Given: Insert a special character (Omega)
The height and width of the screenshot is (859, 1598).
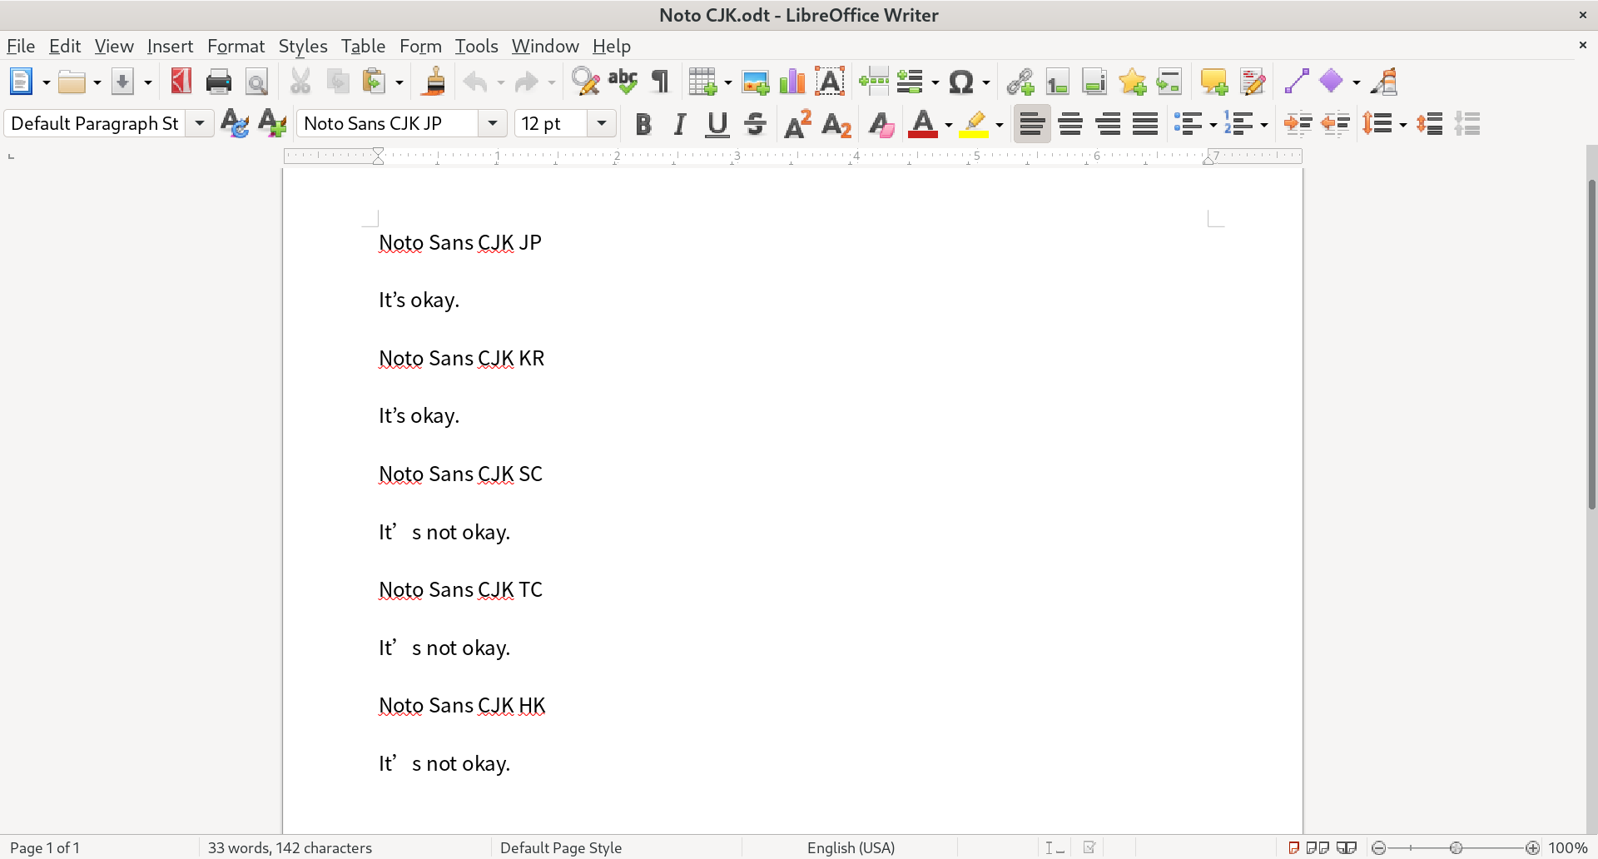Looking at the screenshot, I should [x=960, y=82].
